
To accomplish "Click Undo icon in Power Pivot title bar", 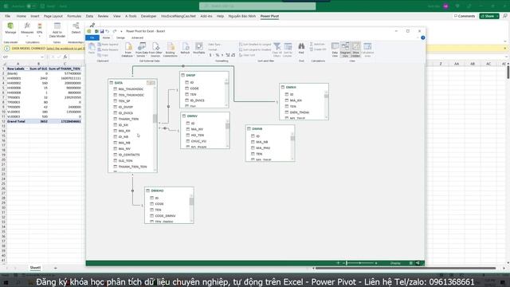I will pyautogui.click(x=108, y=31).
